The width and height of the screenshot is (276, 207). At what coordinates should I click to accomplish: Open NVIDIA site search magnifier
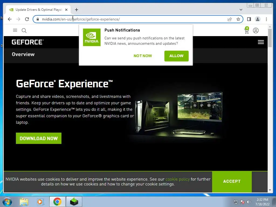pyautogui.click(x=24, y=31)
